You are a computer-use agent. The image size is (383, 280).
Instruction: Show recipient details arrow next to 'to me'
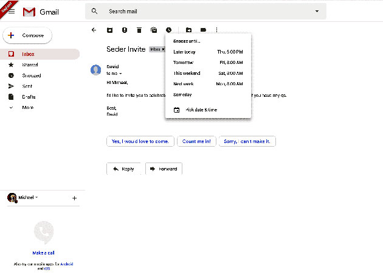pyautogui.click(x=120, y=73)
